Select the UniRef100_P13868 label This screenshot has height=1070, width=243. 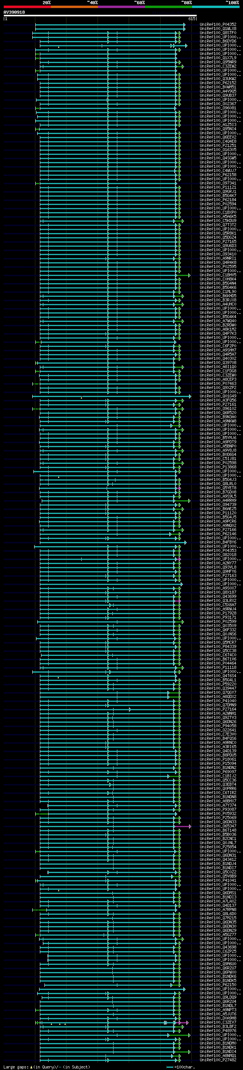[218, 467]
